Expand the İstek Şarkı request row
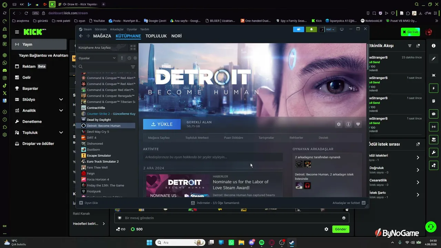Viewport: 441px width, 248px height. point(418,195)
